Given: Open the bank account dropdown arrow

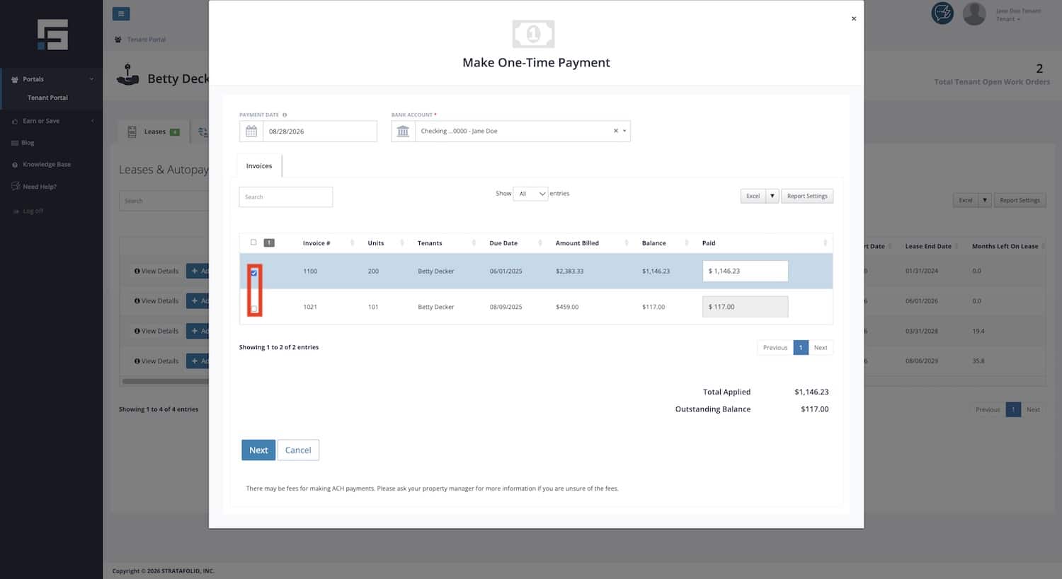Looking at the screenshot, I should click(x=624, y=131).
